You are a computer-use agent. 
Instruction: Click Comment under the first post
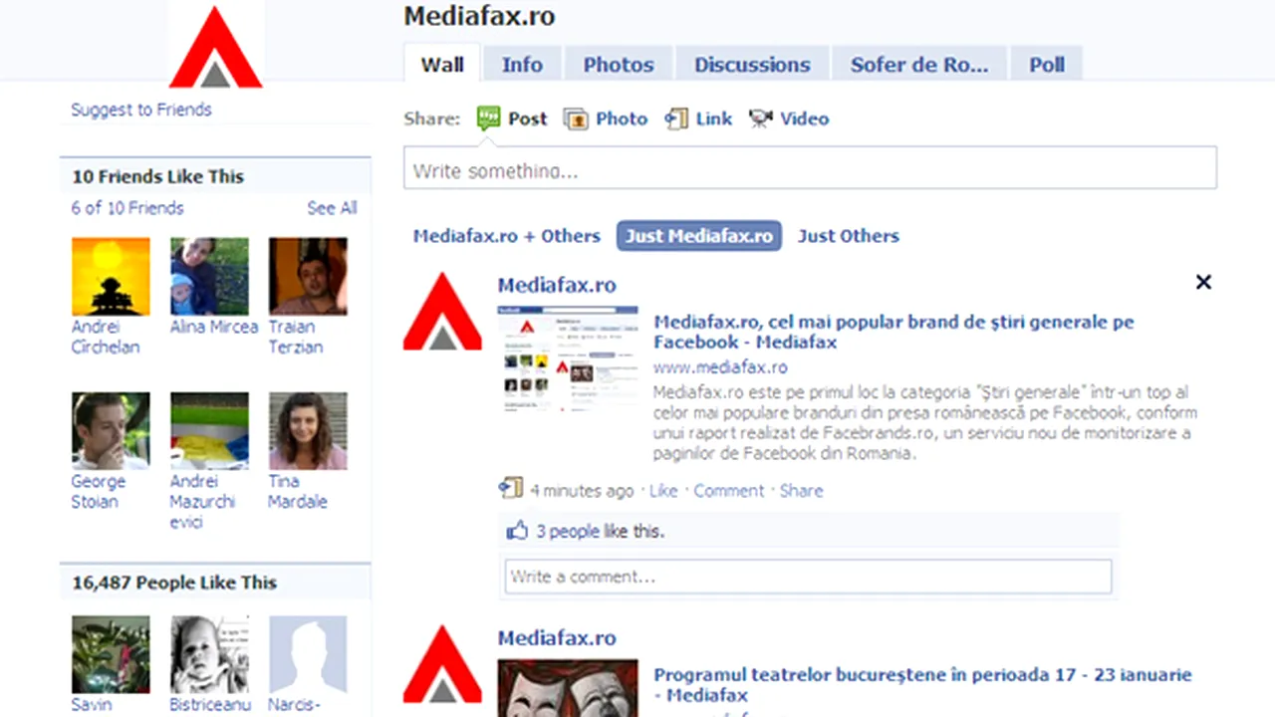pos(729,491)
